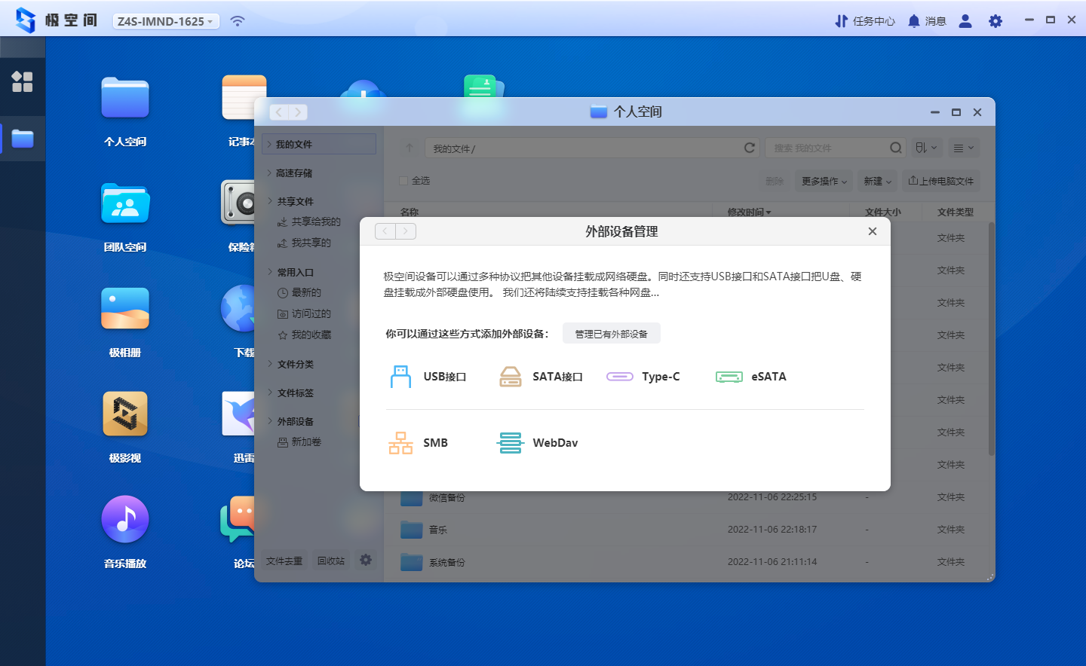Open 更多操作 dropdown
This screenshot has height=666, width=1086.
pos(824,181)
